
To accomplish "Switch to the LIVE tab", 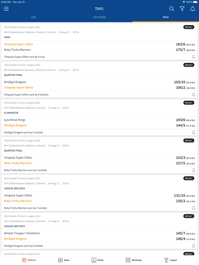I will point(33,17).
